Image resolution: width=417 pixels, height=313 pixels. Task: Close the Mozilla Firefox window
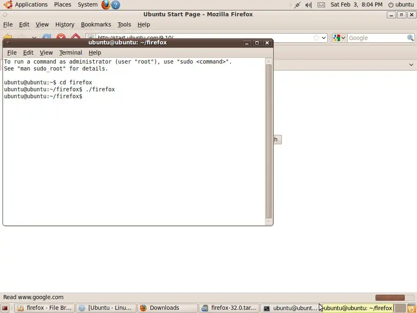pyautogui.click(x=411, y=15)
